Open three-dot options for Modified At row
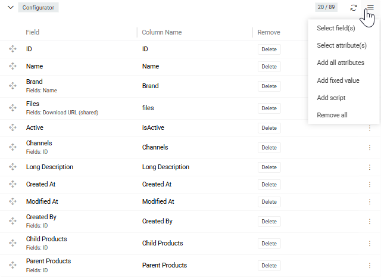Screen dimensions: 381x277 click(369, 202)
